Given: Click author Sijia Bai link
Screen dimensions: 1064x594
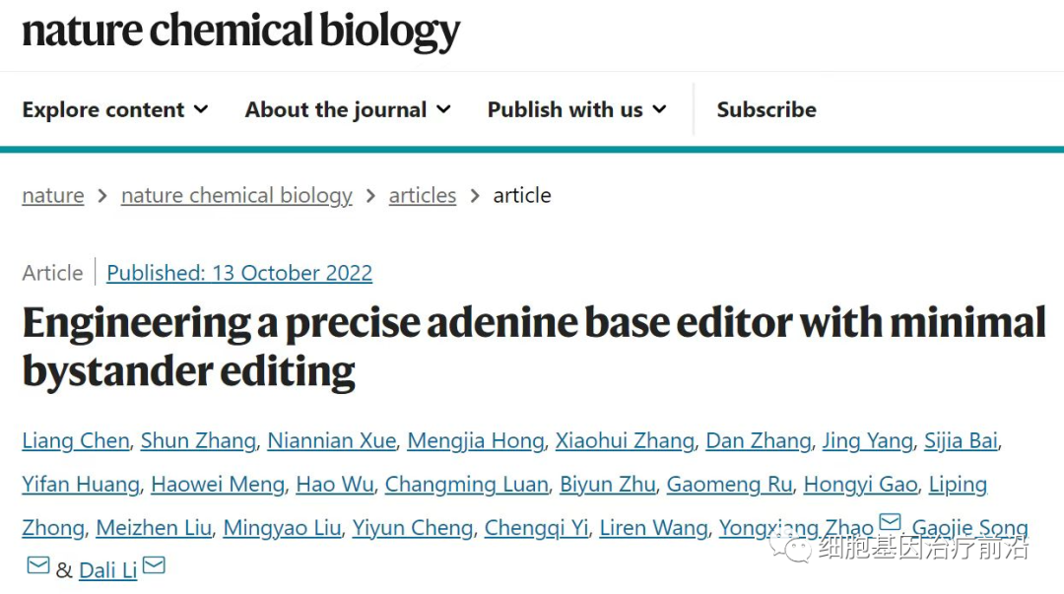Looking at the screenshot, I should point(961,440).
